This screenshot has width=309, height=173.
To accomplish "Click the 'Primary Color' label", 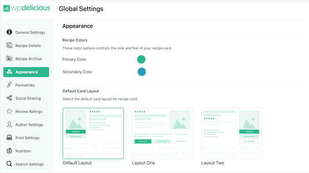I will coord(74,60).
